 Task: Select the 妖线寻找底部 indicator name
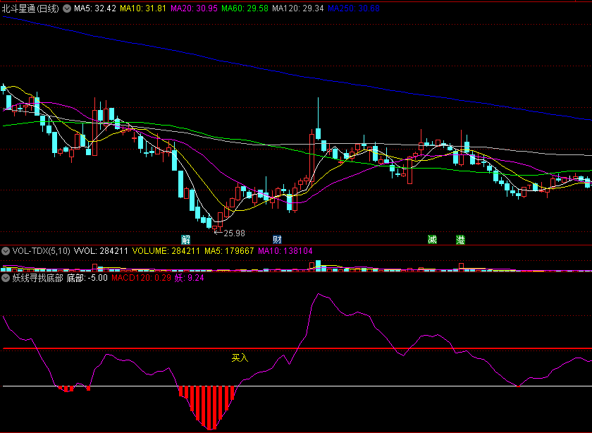[38, 278]
